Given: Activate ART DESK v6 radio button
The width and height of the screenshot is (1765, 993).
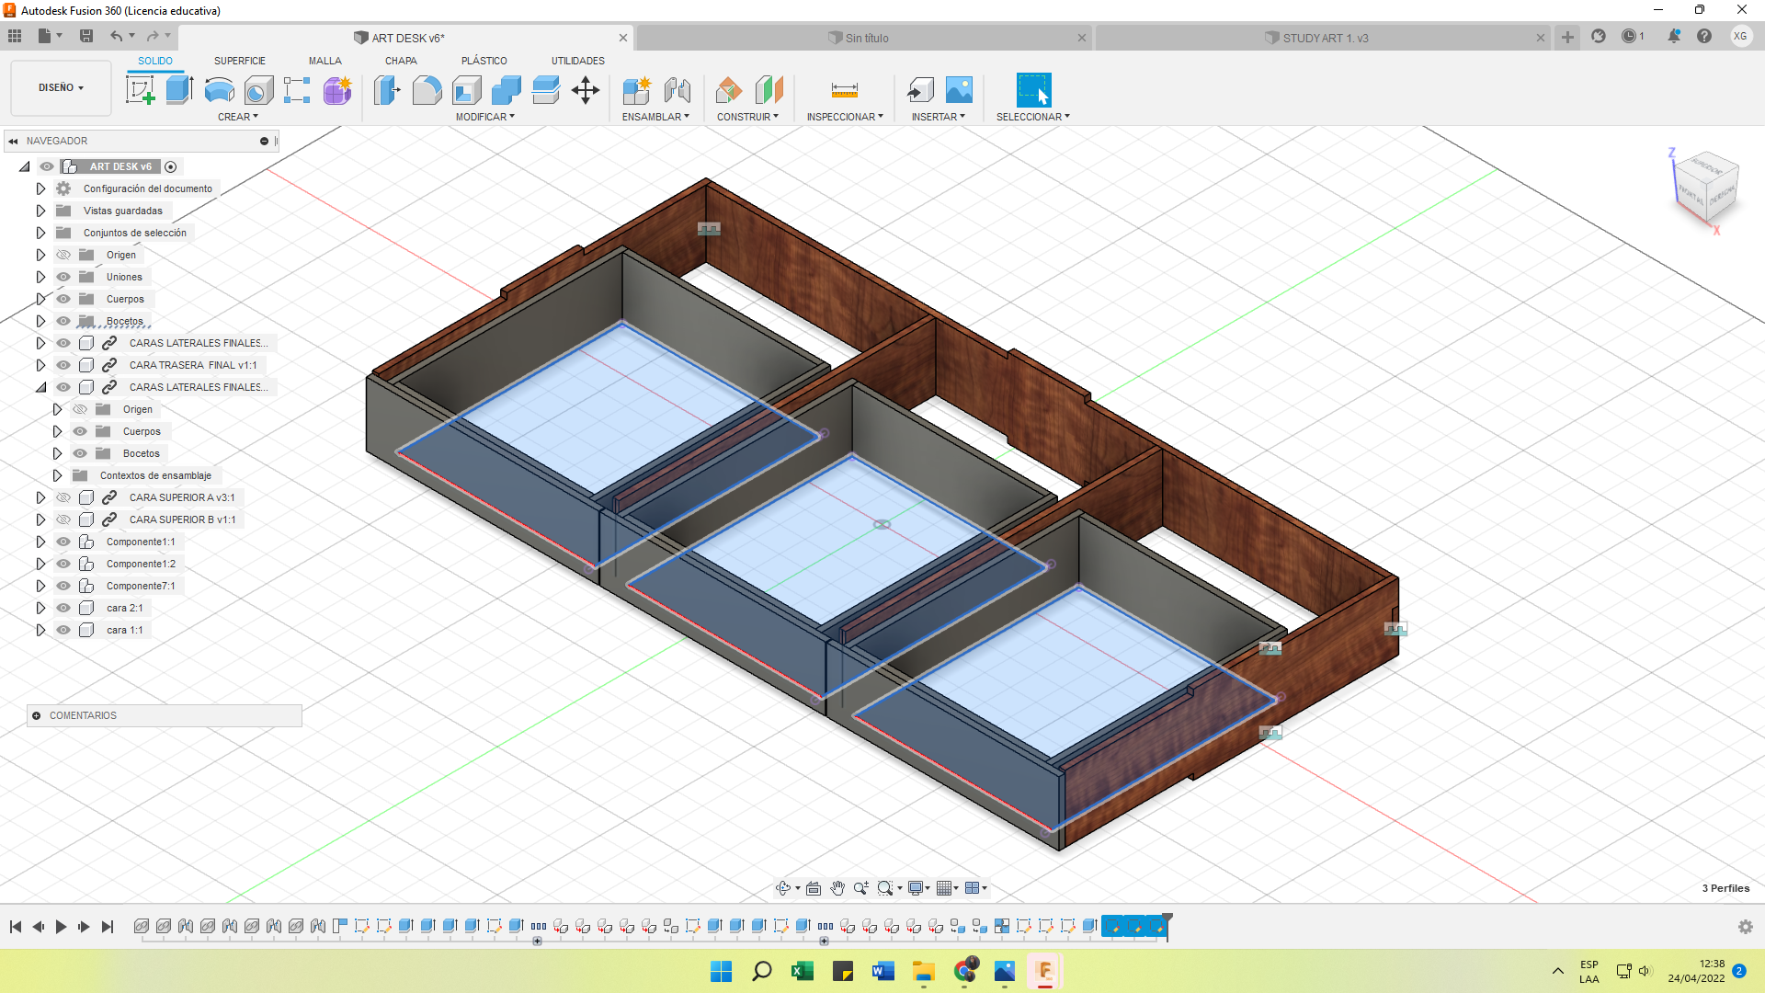Looking at the screenshot, I should (x=170, y=166).
